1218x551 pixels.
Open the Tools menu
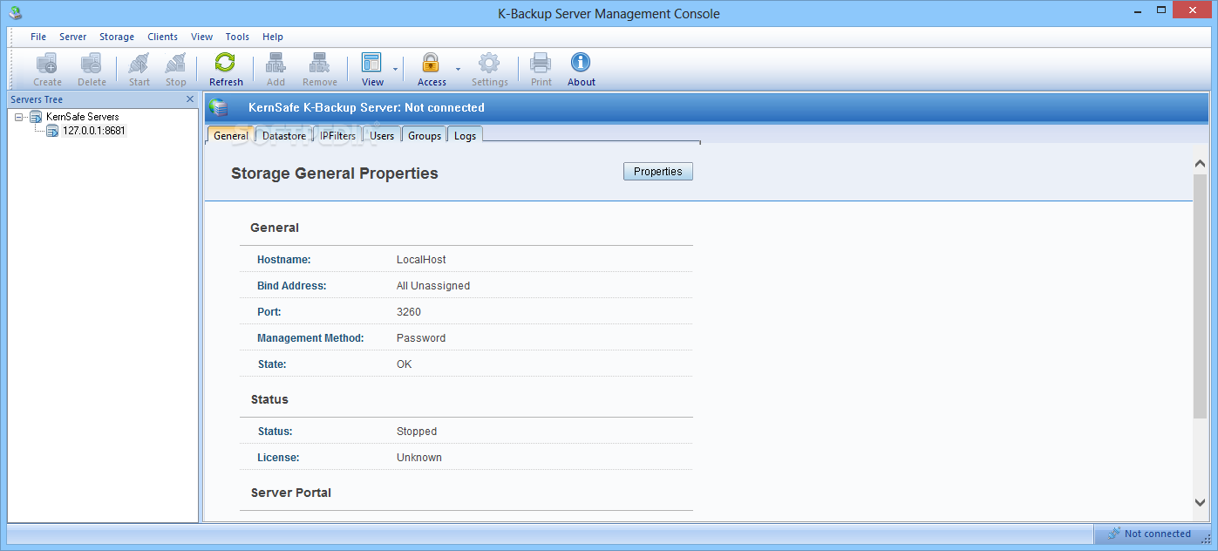coord(237,37)
